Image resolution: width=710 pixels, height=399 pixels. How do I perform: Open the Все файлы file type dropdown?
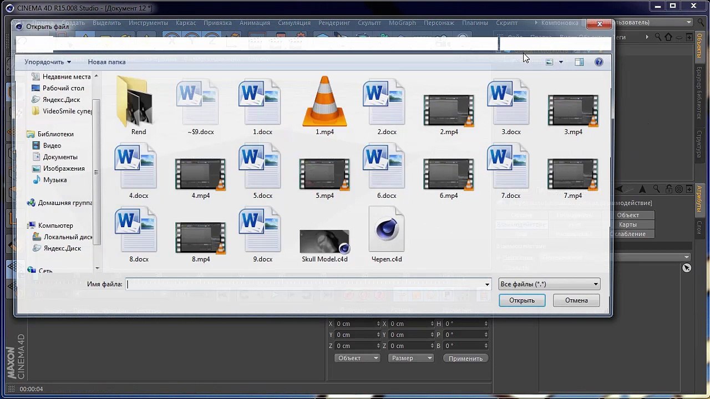549,284
